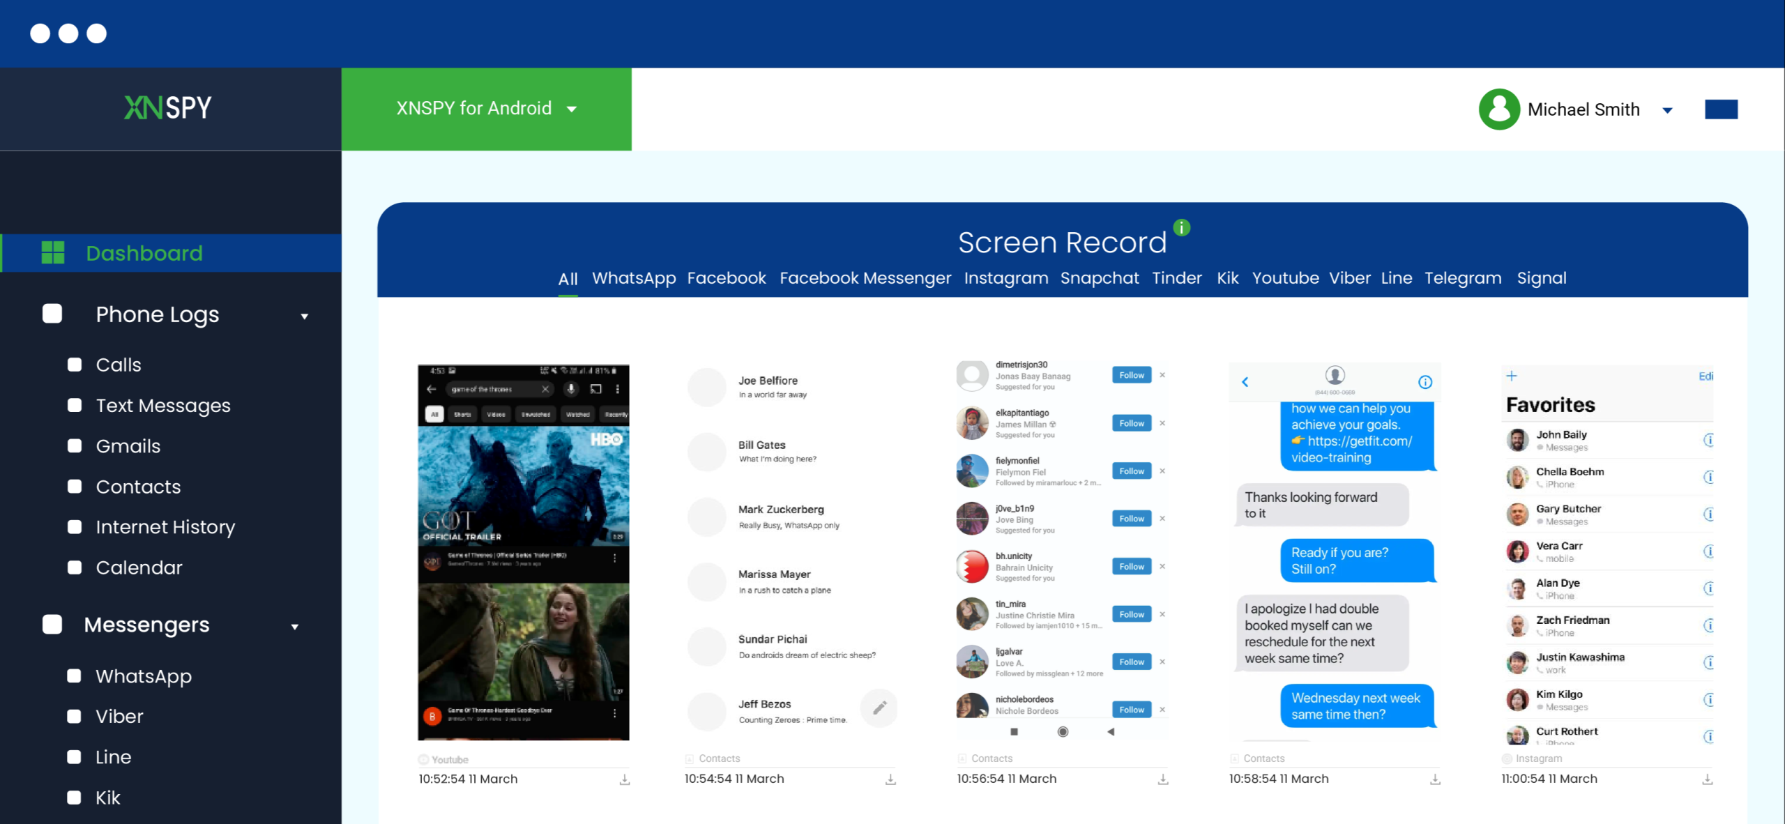The image size is (1785, 824).
Task: Click the info icon next to John Baily
Action: (1708, 440)
